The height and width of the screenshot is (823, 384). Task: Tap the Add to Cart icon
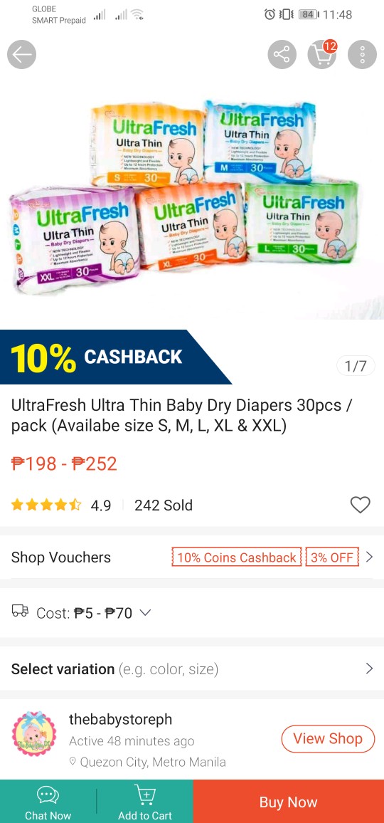145,795
